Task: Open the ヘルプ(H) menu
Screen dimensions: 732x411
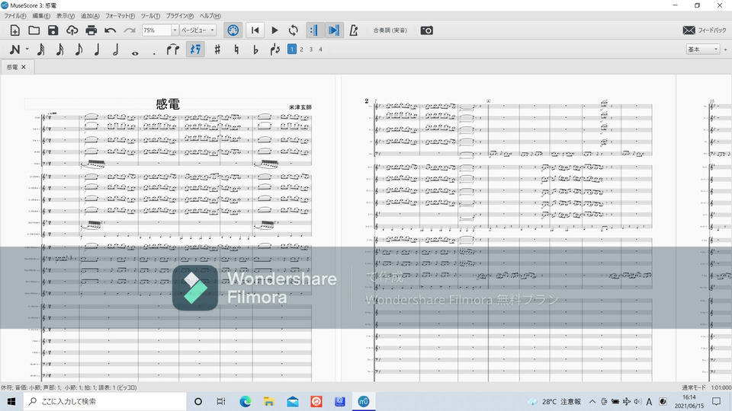Action: [210, 16]
